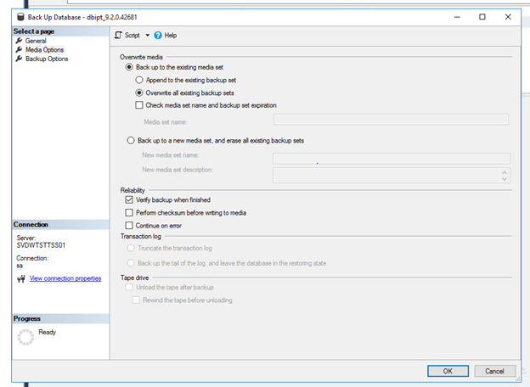Image resolution: width=530 pixels, height=387 pixels.
Task: Click the database icon in title bar
Action: tap(20, 17)
